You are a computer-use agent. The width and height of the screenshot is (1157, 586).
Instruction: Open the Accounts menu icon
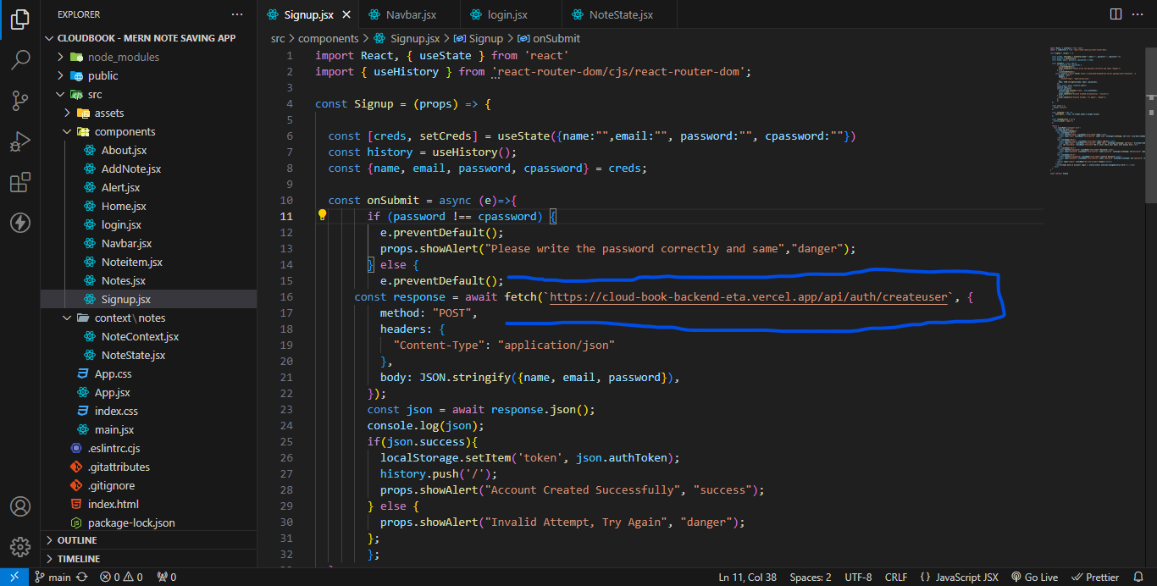point(20,506)
